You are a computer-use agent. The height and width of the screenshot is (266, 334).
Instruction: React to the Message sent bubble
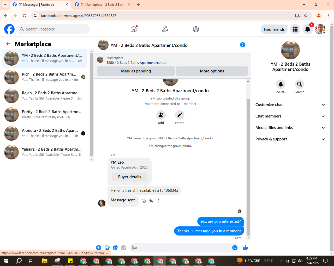[144, 201]
